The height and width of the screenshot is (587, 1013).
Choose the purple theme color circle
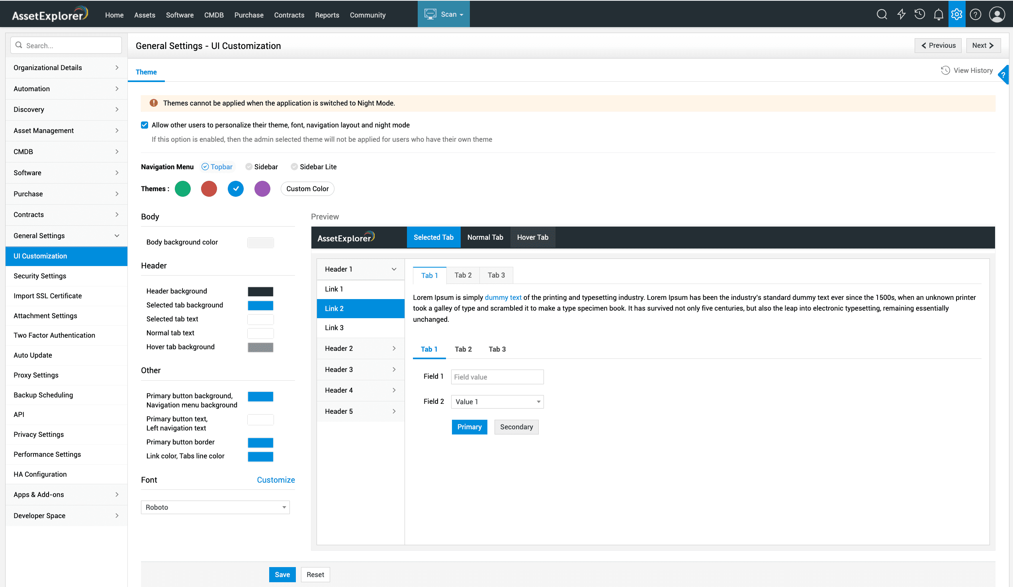[x=262, y=188]
